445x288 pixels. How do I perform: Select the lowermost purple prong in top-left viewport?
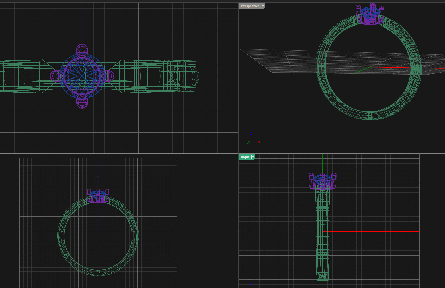click(x=82, y=102)
